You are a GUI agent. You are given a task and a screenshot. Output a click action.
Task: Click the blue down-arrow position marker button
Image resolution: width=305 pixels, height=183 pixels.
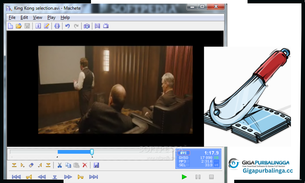(x=55, y=177)
